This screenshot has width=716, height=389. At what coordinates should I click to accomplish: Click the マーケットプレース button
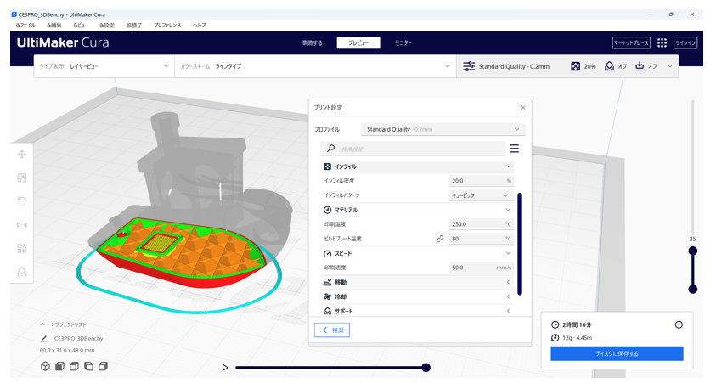point(631,43)
